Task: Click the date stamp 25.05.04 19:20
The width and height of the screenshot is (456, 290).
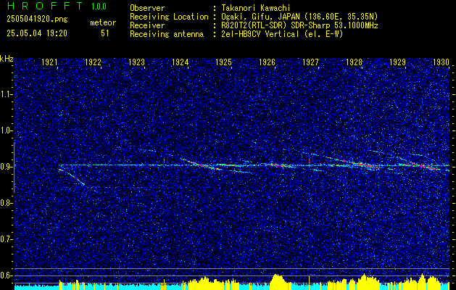Action: coord(37,33)
